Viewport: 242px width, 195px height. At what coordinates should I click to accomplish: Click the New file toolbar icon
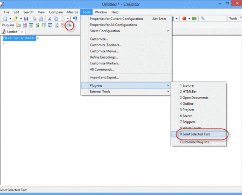click(5, 19)
